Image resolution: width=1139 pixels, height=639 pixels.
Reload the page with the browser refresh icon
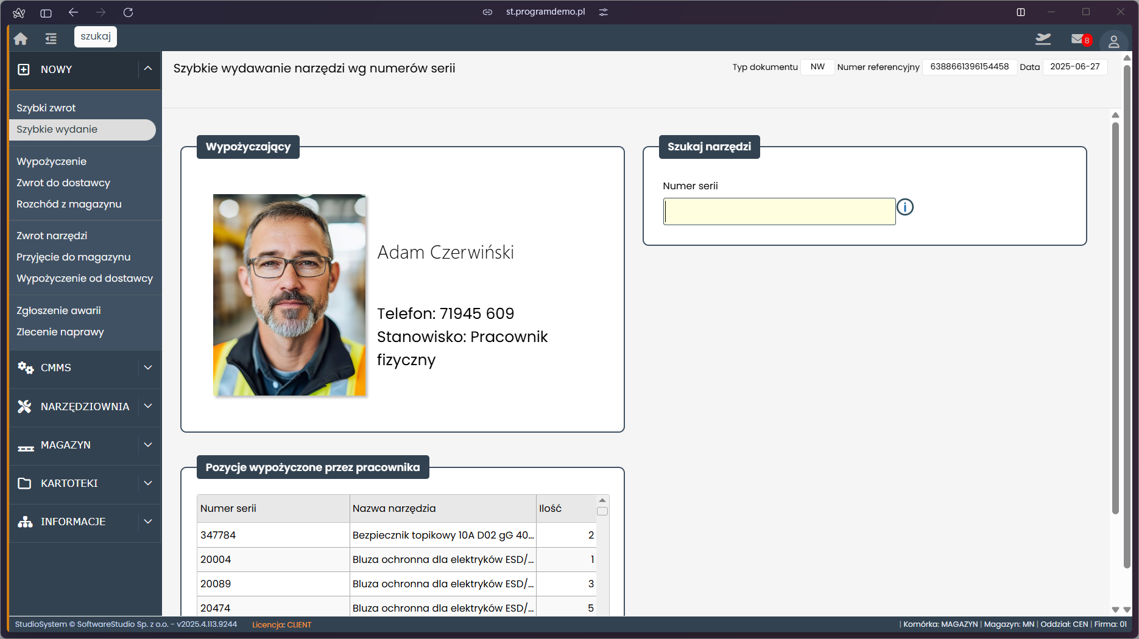[128, 12]
